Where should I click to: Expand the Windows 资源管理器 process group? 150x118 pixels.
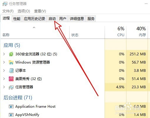click(x=4, y=62)
